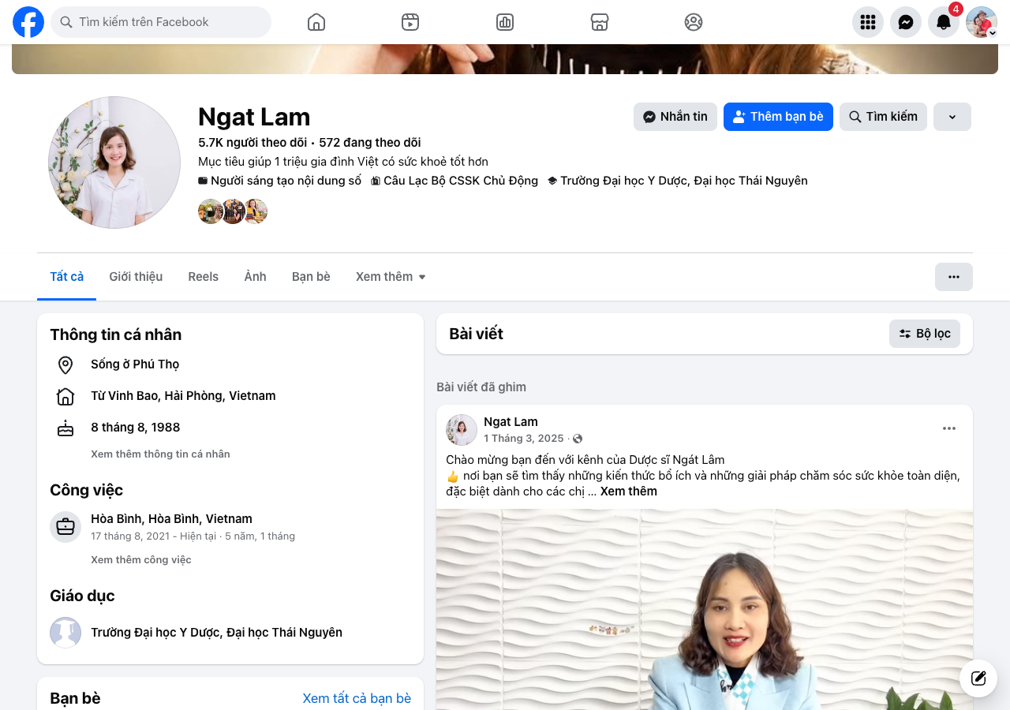
Task: Click Xem tất cả bạn bè link
Action: coord(357,698)
